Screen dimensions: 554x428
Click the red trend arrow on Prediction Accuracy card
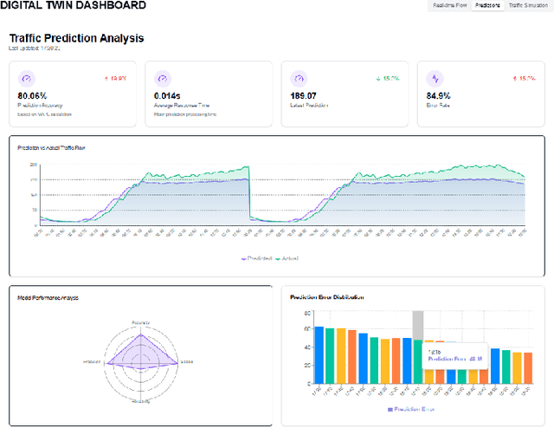point(107,78)
